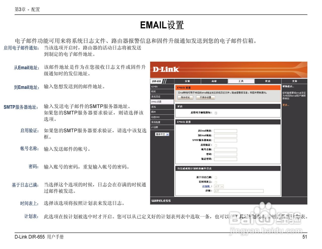This screenshot has height=249, width=322.
Task: Open 计划表 in the router sidebar
Action: (162, 127)
